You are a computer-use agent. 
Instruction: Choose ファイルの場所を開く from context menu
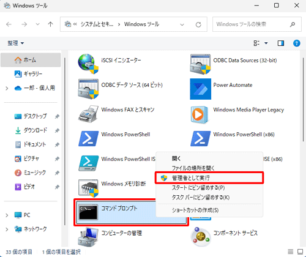coord(209,168)
